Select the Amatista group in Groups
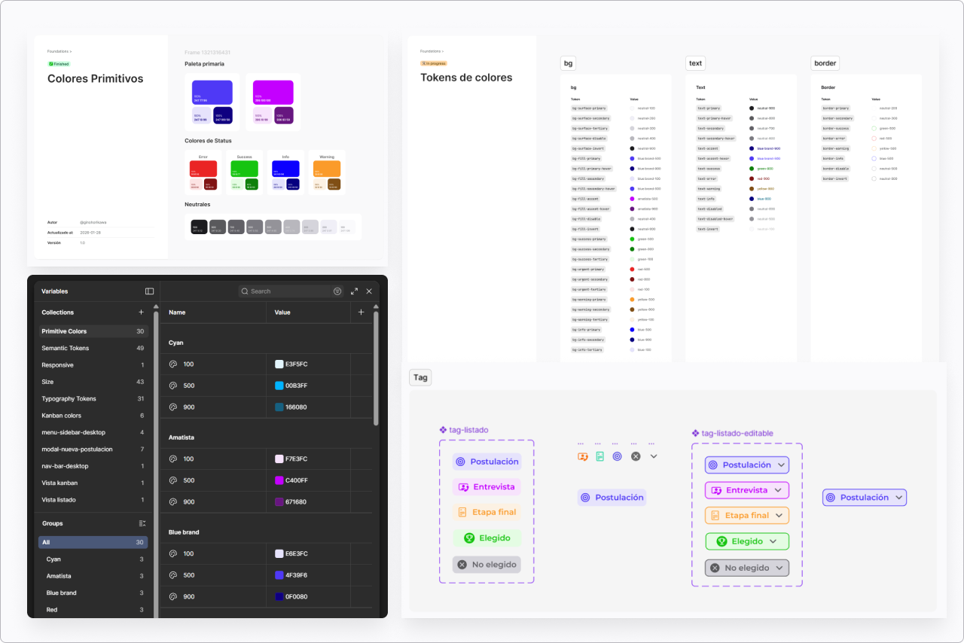 point(59,576)
